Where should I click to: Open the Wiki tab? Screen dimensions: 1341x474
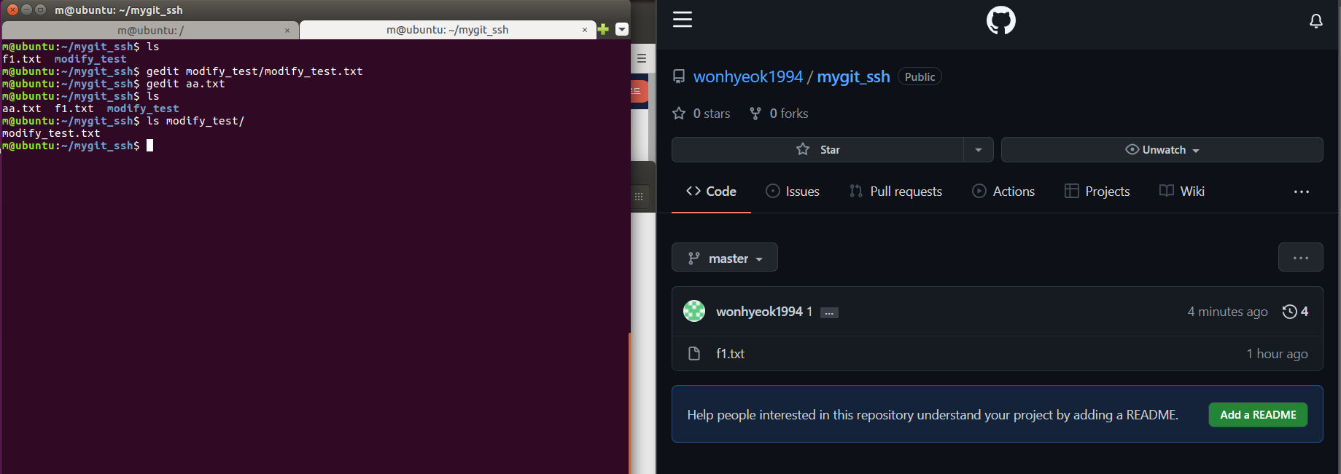tap(1181, 191)
